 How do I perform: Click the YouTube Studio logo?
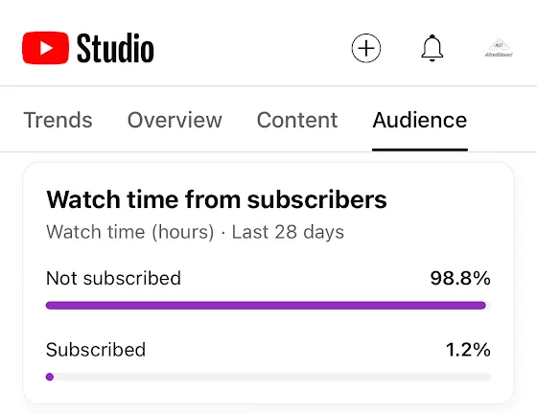pos(88,48)
